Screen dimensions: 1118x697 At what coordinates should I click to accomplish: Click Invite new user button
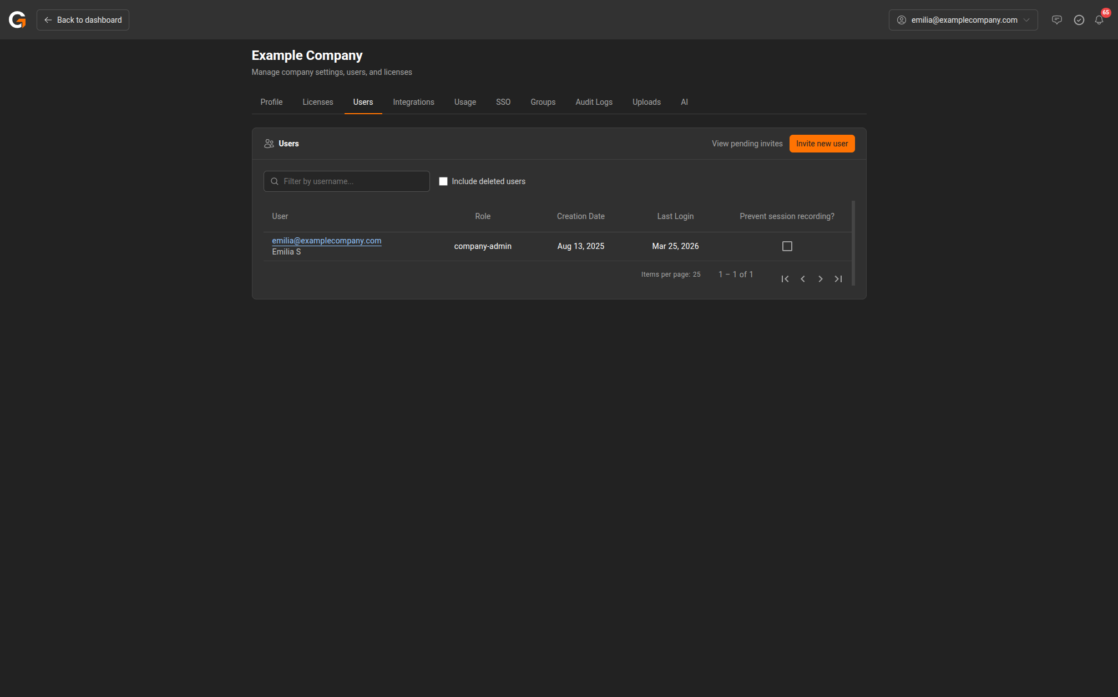[x=822, y=144]
